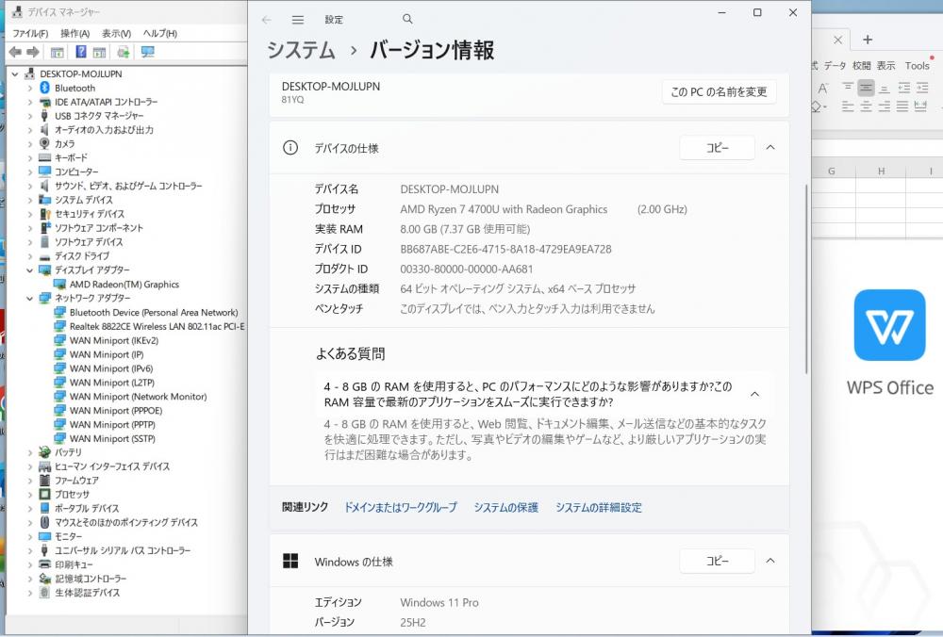
Task: Click bottom align icon in WPS ribbon
Action: click(x=885, y=88)
